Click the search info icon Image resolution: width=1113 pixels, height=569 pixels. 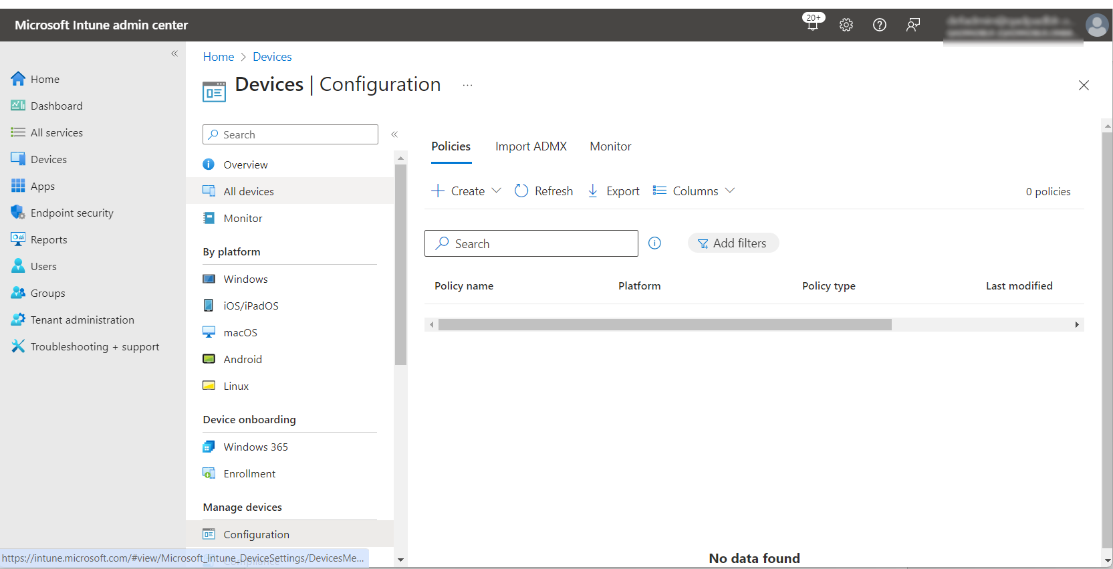[655, 243]
